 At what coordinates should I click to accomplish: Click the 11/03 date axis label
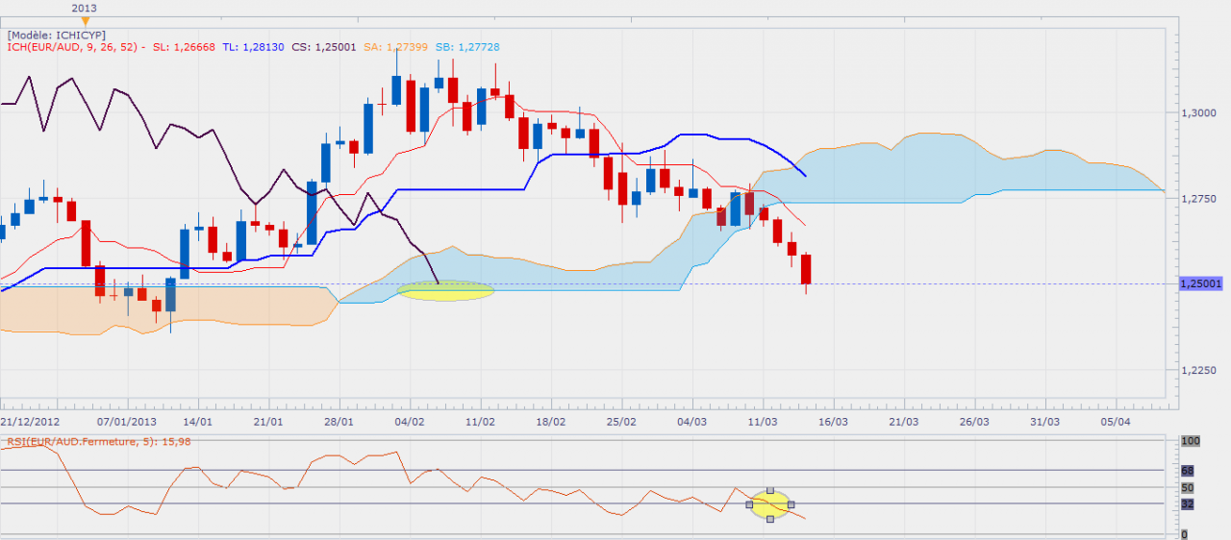(x=763, y=422)
